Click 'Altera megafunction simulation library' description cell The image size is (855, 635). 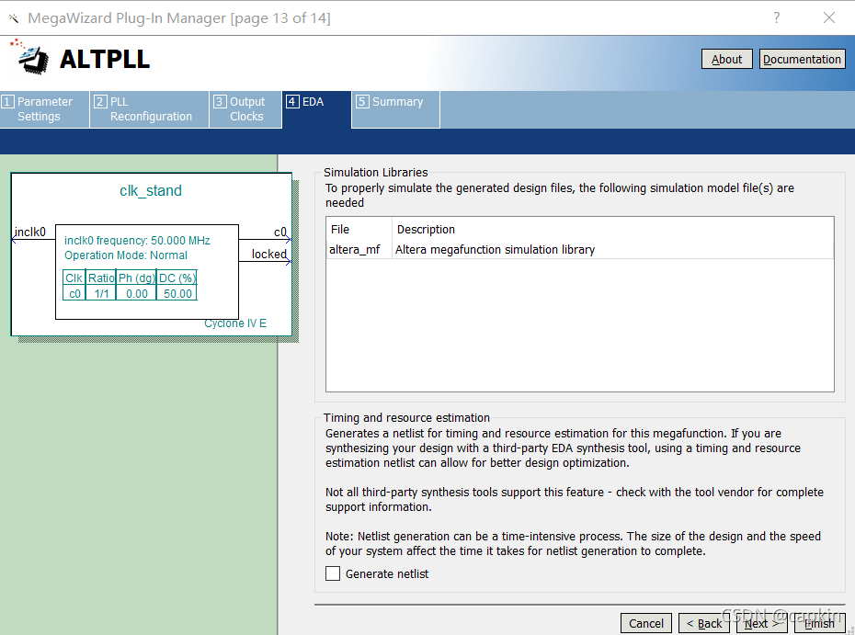click(495, 250)
